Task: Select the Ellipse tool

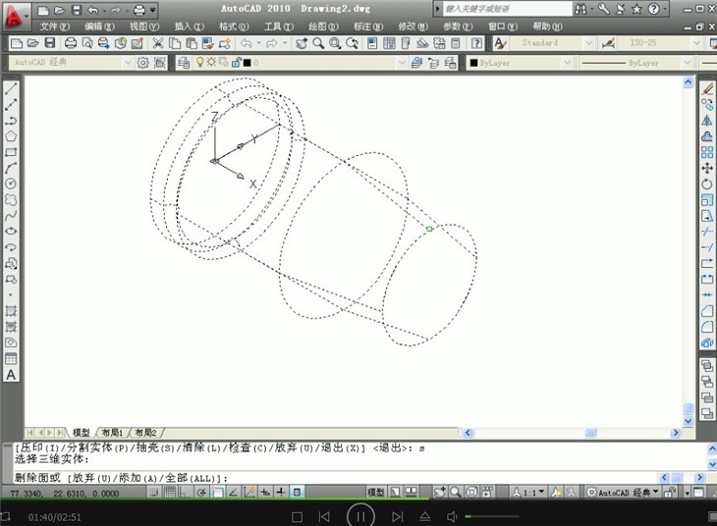Action: pyautogui.click(x=11, y=232)
